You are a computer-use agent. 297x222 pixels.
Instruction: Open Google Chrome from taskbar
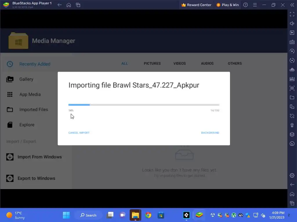[148, 215]
